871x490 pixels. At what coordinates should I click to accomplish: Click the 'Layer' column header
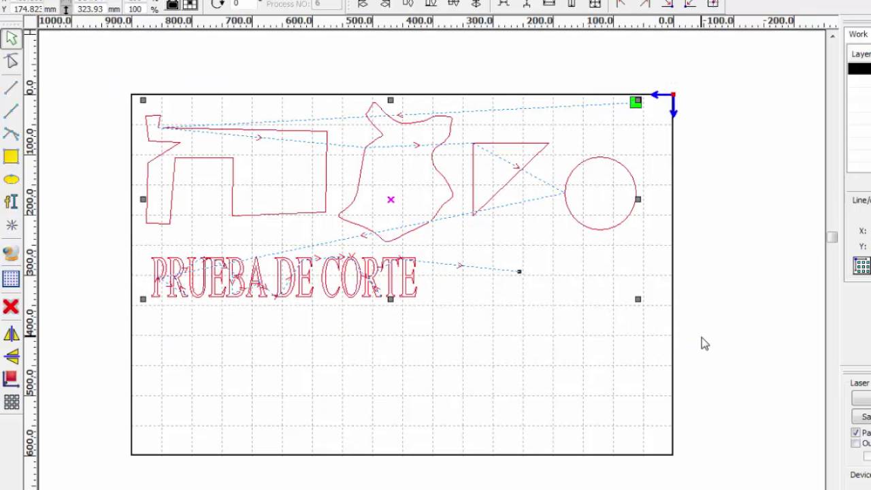click(x=861, y=54)
